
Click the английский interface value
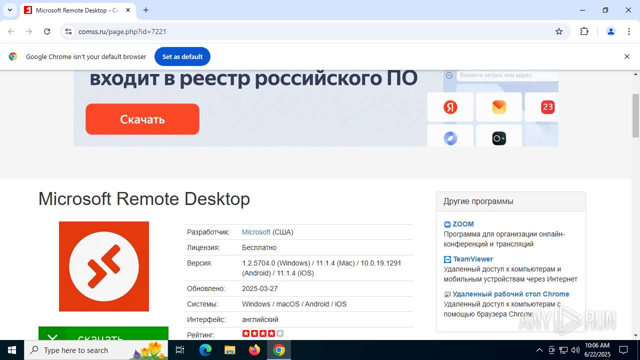[260, 319]
